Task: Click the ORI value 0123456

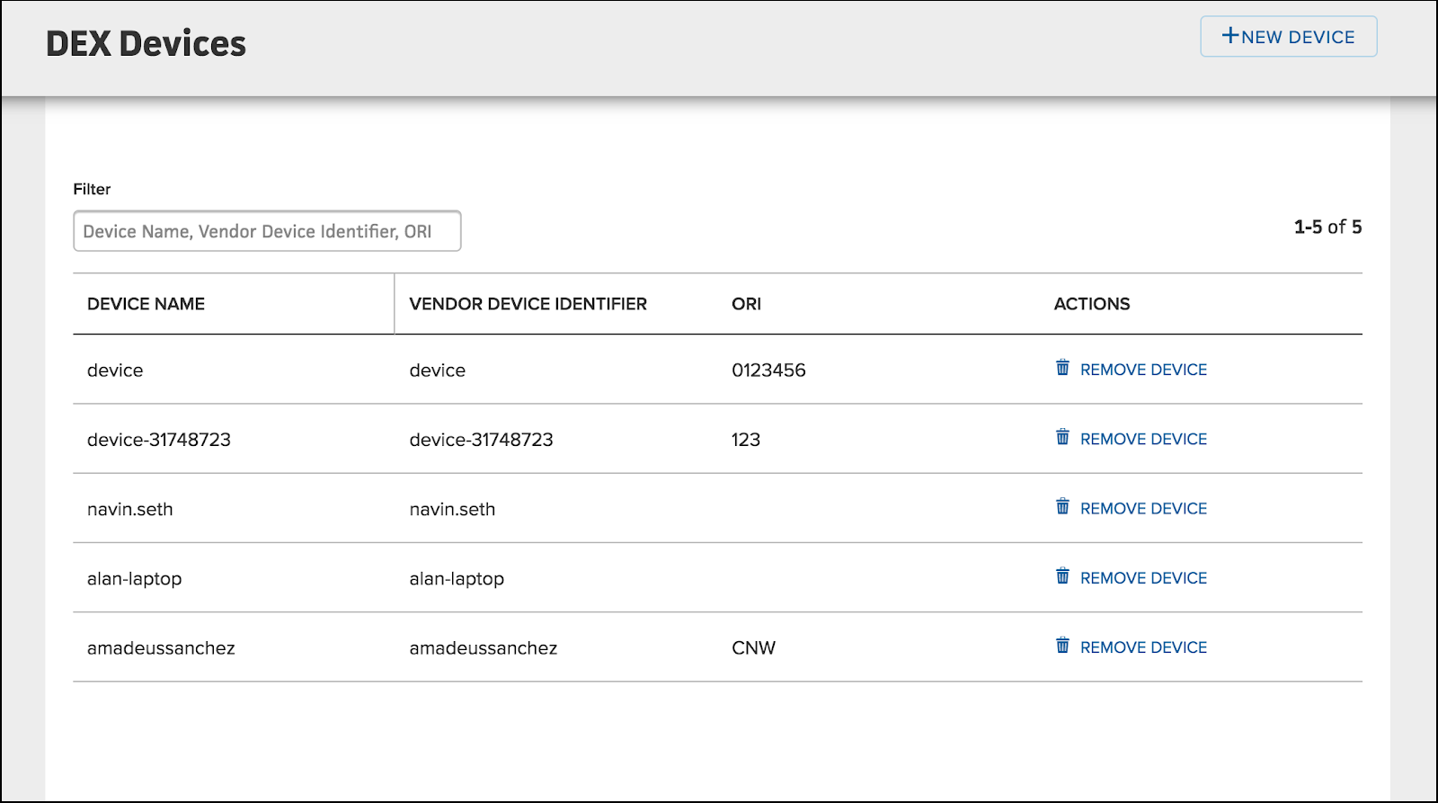Action: (768, 370)
